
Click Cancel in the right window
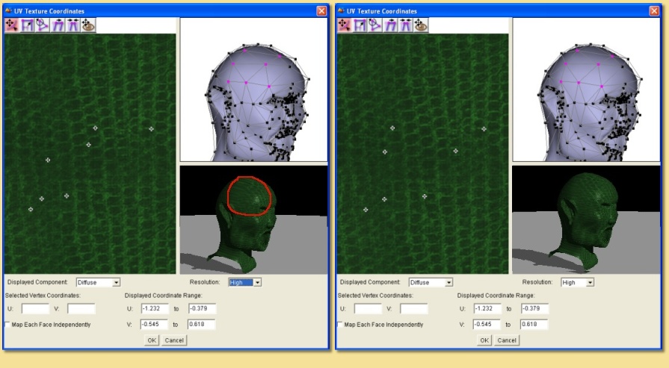click(x=506, y=340)
